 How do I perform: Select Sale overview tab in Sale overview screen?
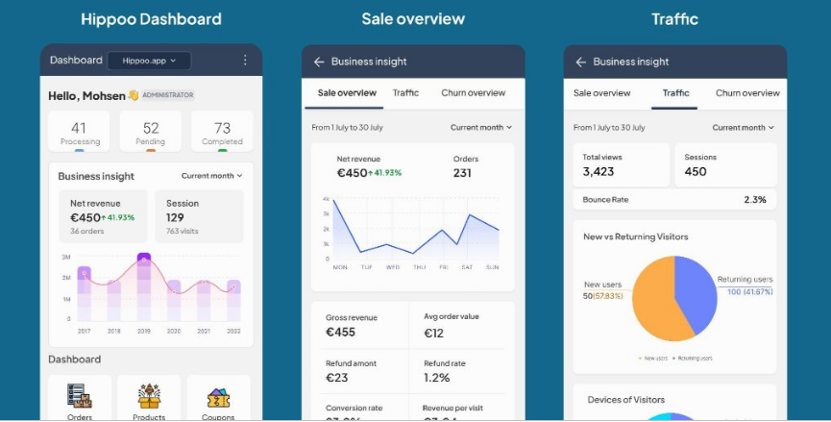click(x=347, y=93)
